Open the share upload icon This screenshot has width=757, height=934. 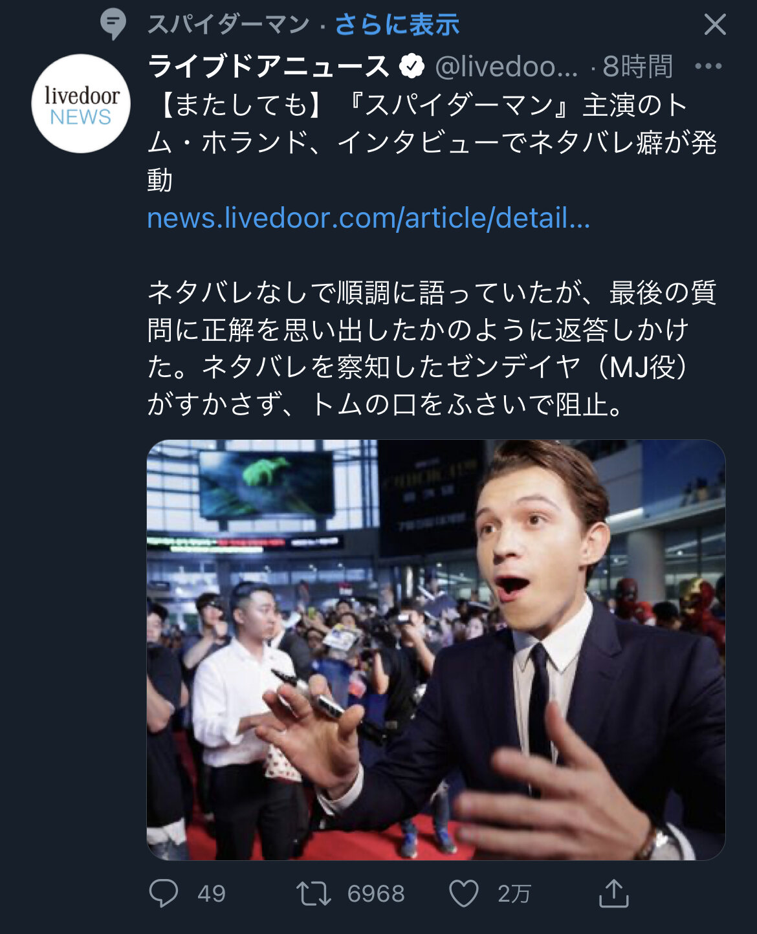tap(613, 893)
